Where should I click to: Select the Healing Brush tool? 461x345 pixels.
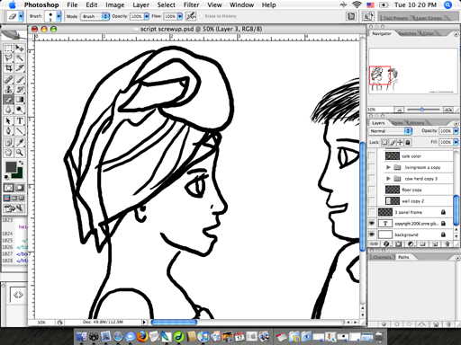point(8,79)
